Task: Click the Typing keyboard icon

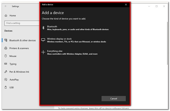Action: coord(6,64)
